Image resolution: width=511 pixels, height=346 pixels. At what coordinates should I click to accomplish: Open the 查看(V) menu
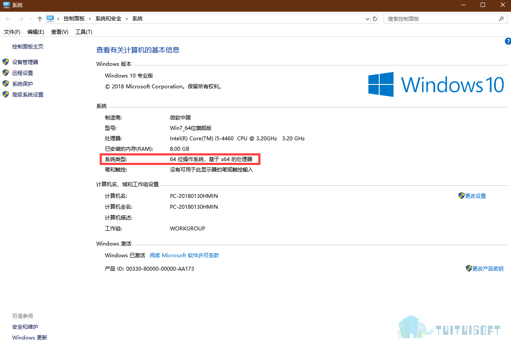pyautogui.click(x=60, y=32)
